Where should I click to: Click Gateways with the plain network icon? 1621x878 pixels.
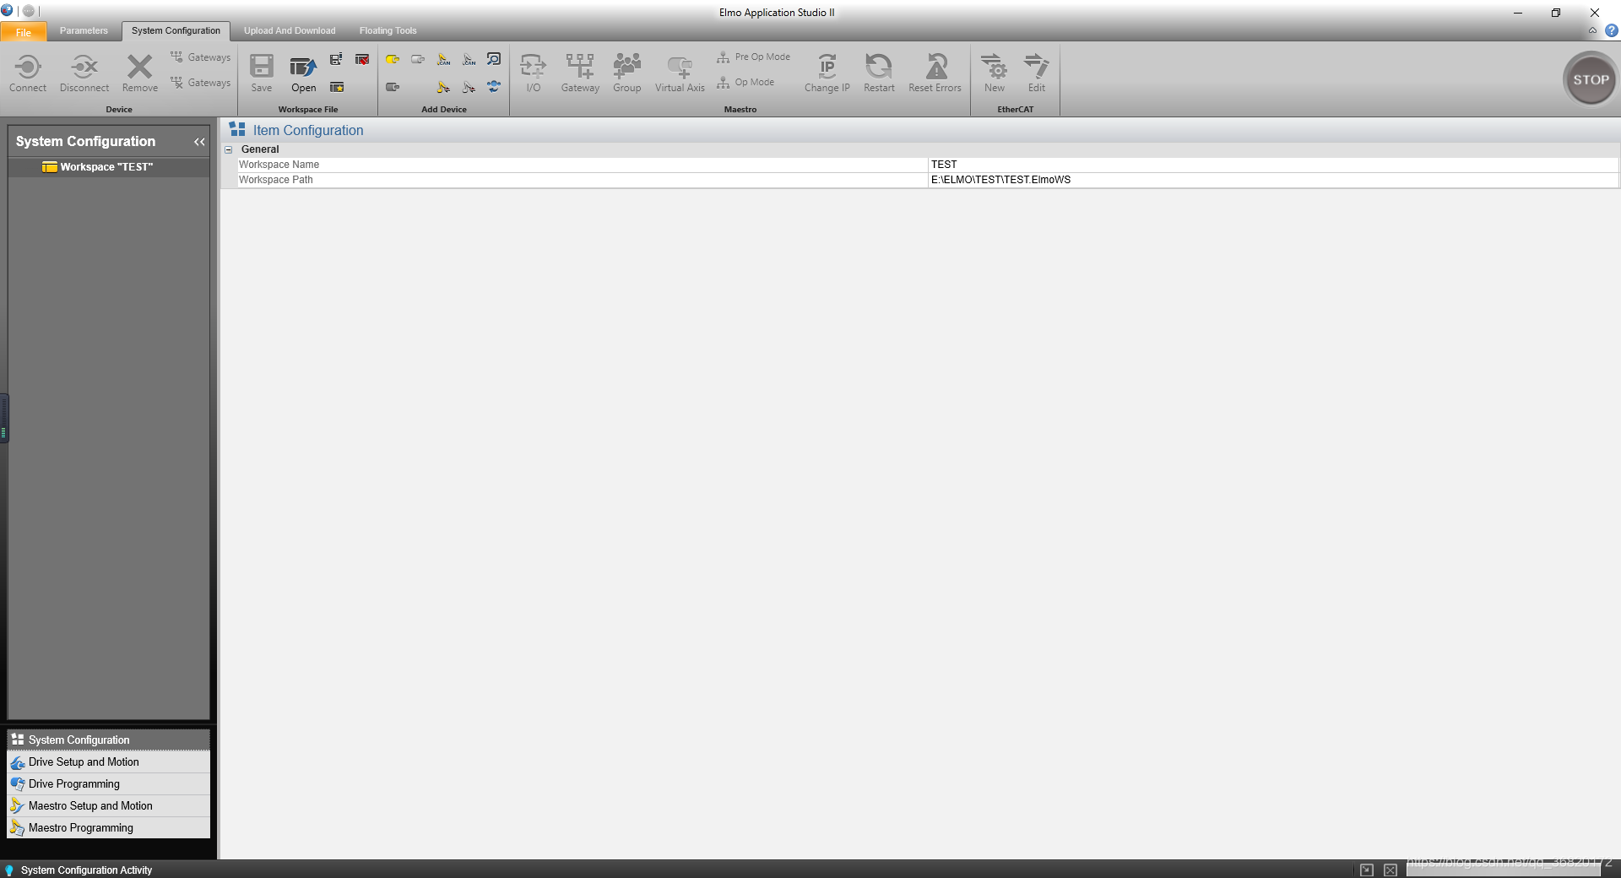click(200, 57)
